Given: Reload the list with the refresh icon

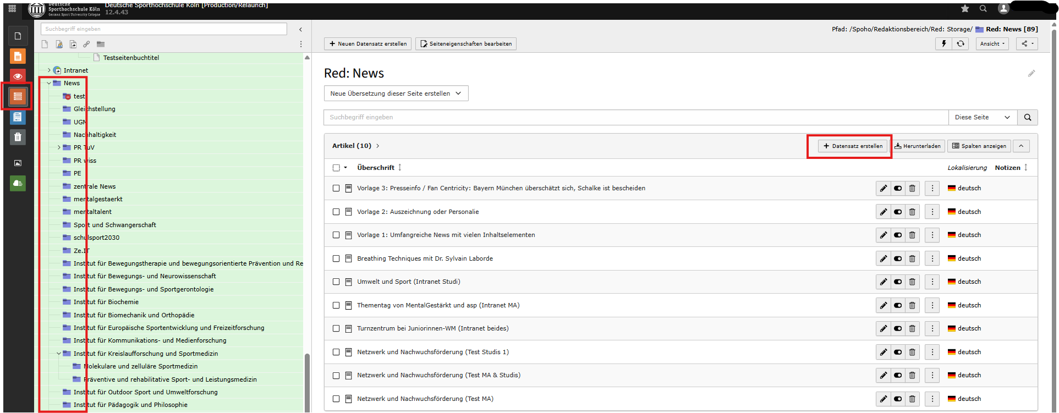Looking at the screenshot, I should pyautogui.click(x=961, y=44).
